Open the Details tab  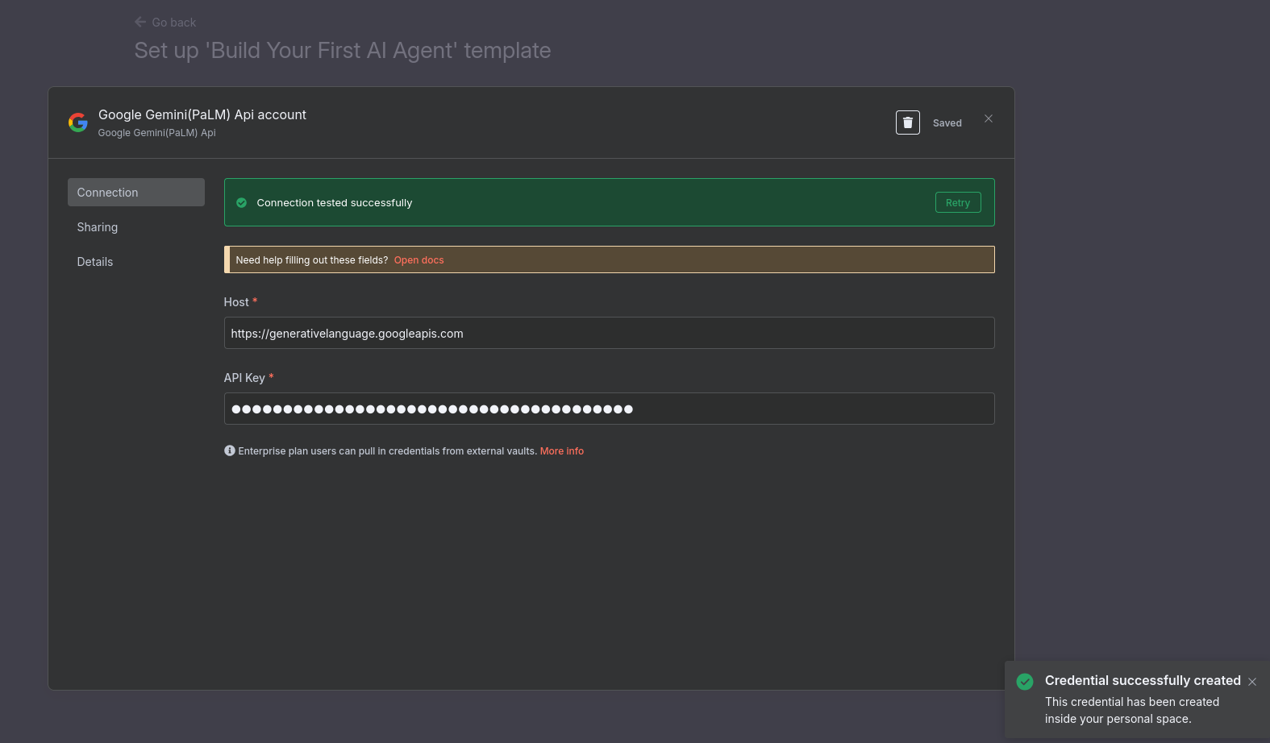[x=95, y=262]
